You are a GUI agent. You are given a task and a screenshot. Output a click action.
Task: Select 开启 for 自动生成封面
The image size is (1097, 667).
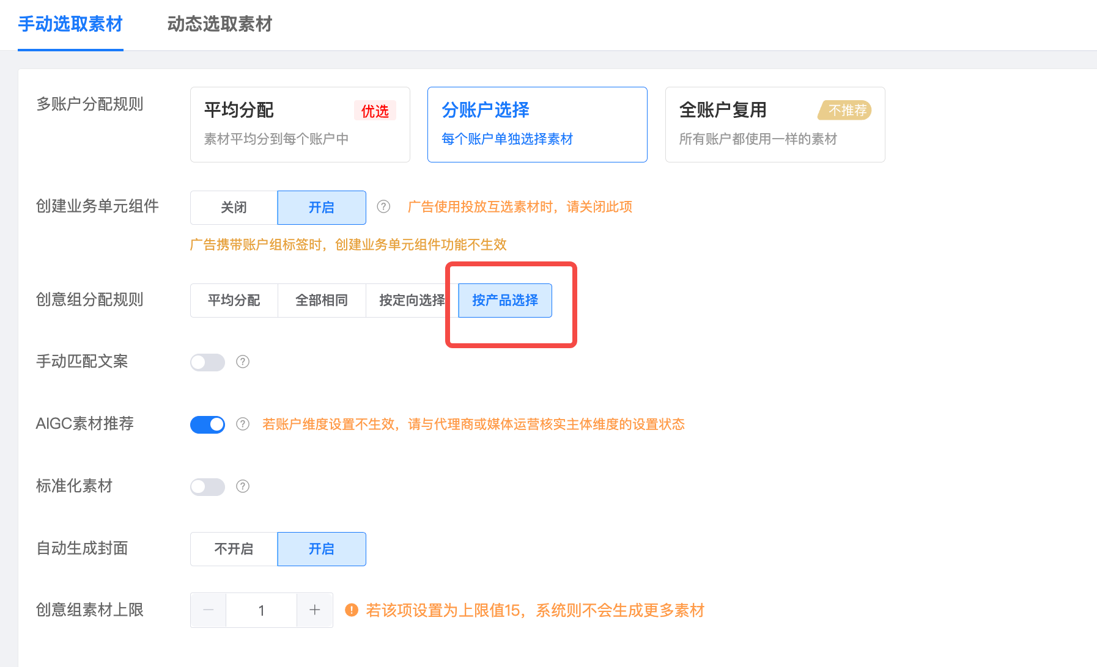click(322, 549)
